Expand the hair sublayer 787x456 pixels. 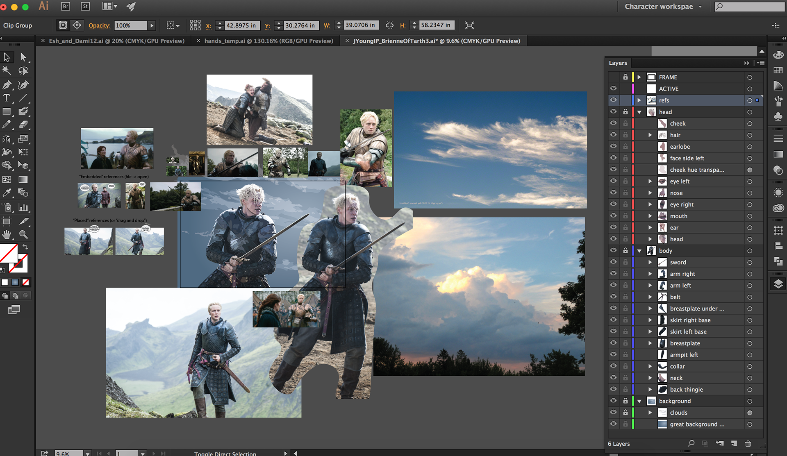coord(650,135)
